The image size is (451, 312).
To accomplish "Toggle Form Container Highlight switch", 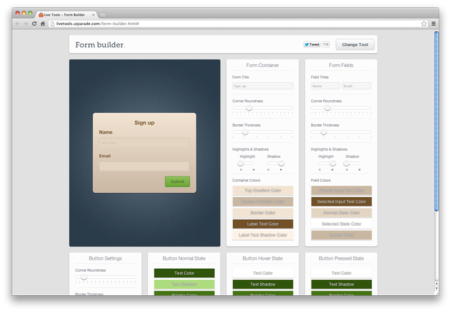I will [x=246, y=163].
